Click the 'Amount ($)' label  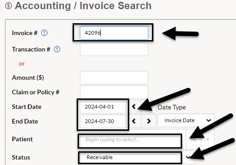pos(28,77)
